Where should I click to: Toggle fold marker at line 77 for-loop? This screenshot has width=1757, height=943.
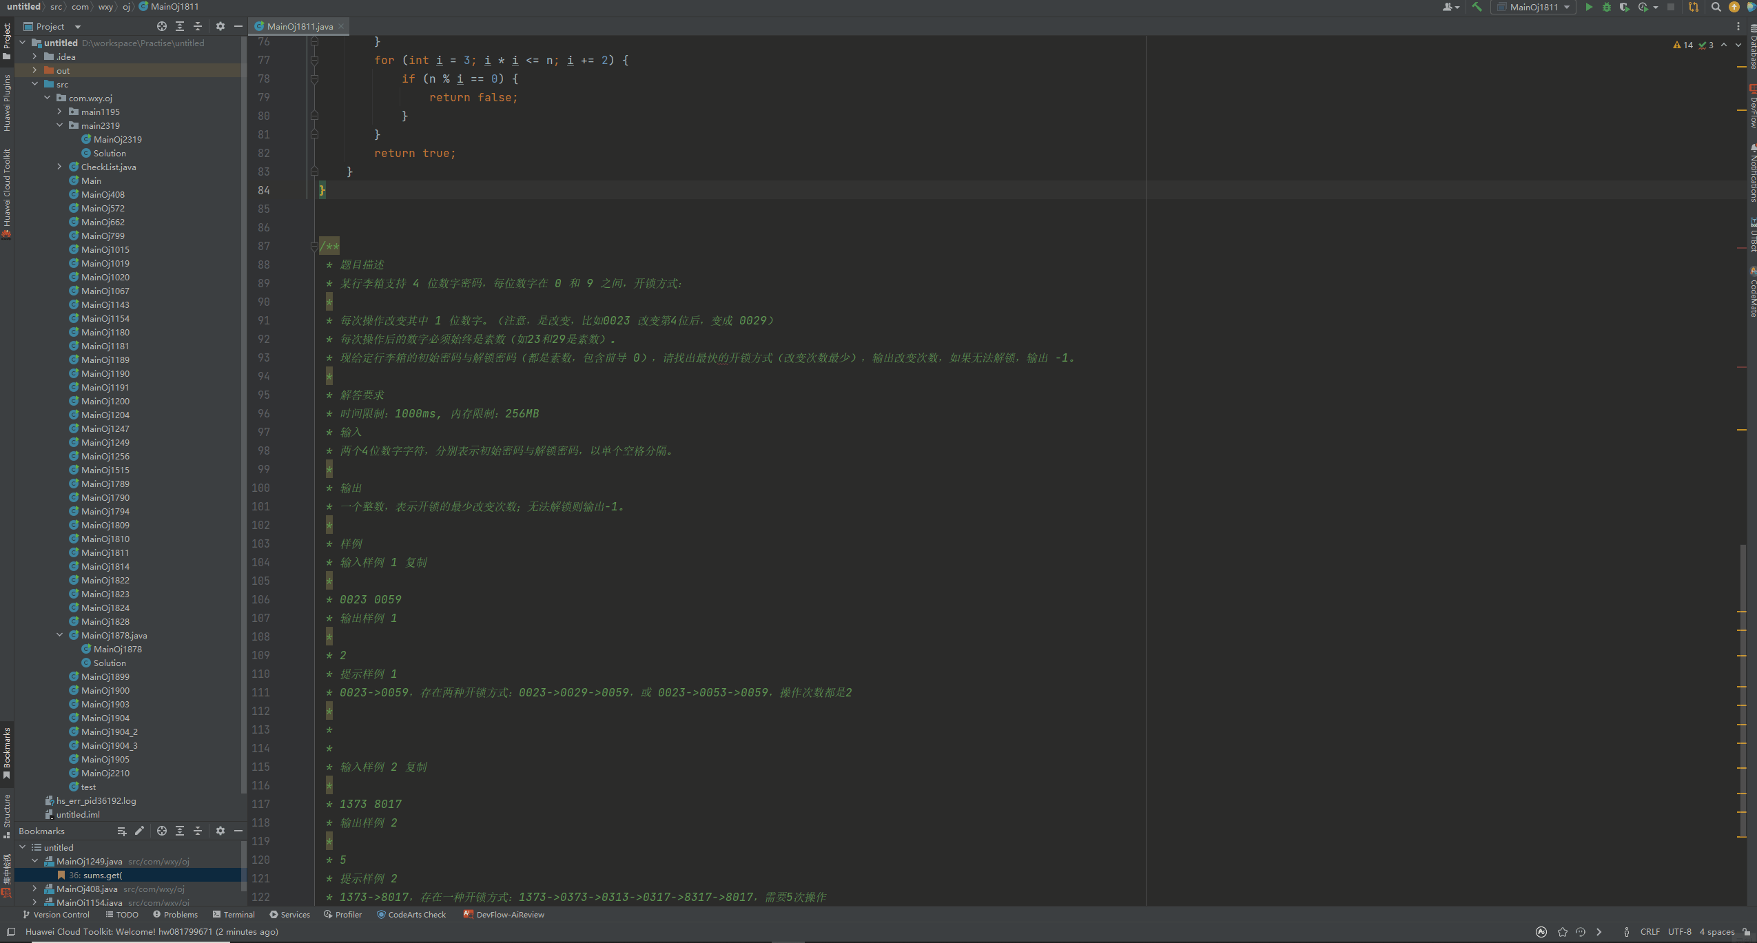(x=314, y=60)
